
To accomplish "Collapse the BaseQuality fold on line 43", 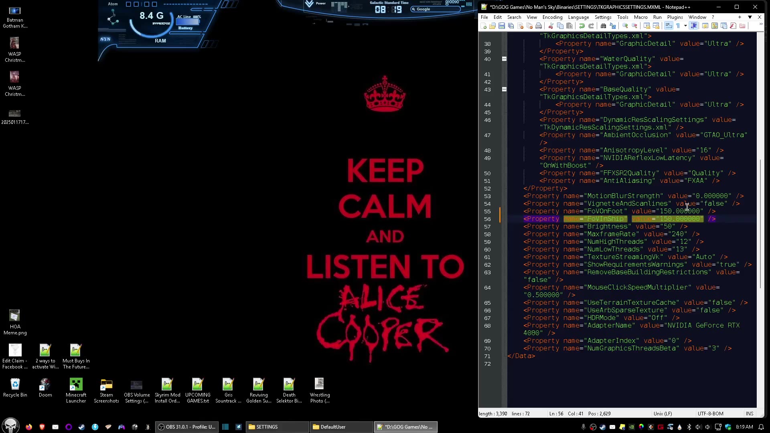I will tap(505, 89).
